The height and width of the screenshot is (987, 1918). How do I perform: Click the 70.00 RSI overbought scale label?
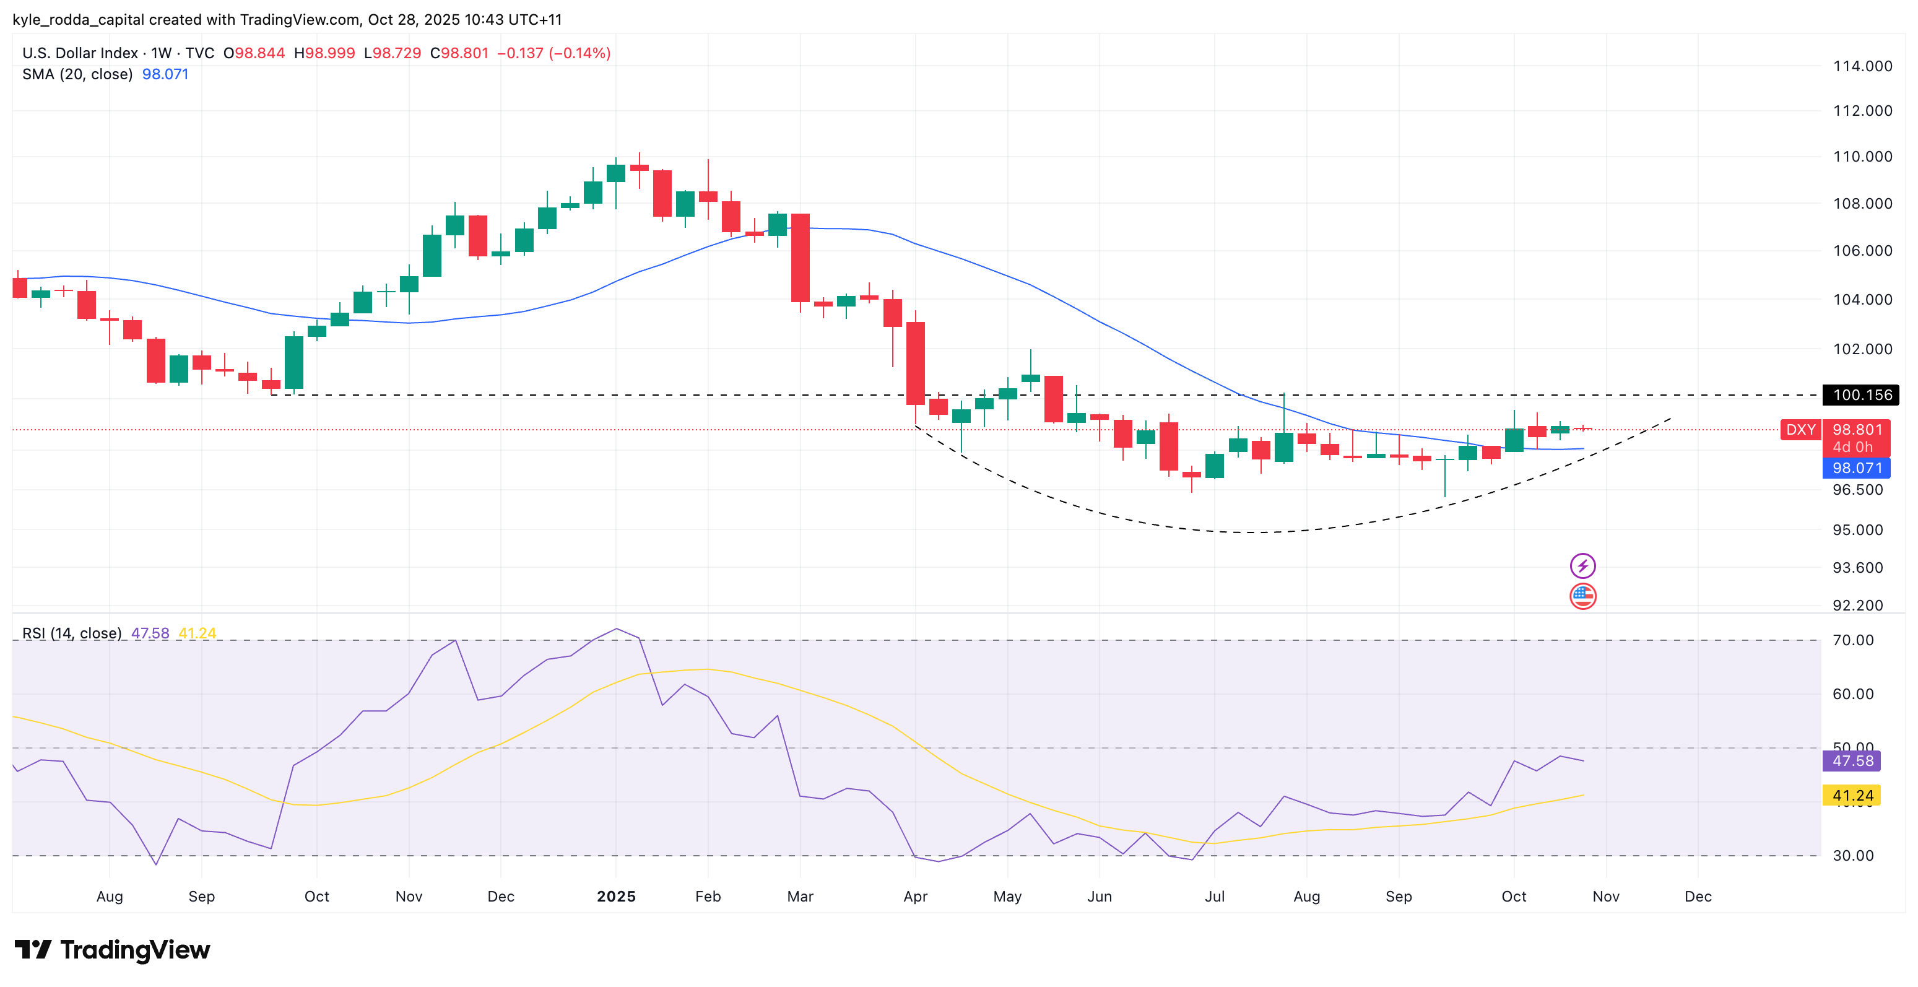click(1852, 640)
